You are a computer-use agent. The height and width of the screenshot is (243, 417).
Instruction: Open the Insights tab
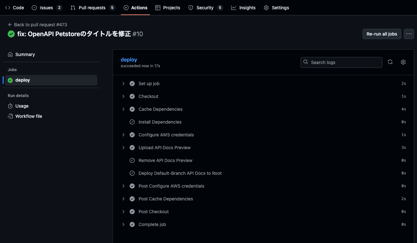pos(243,8)
